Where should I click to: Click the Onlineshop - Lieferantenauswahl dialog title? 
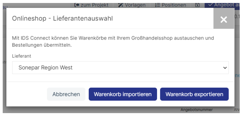62,19
